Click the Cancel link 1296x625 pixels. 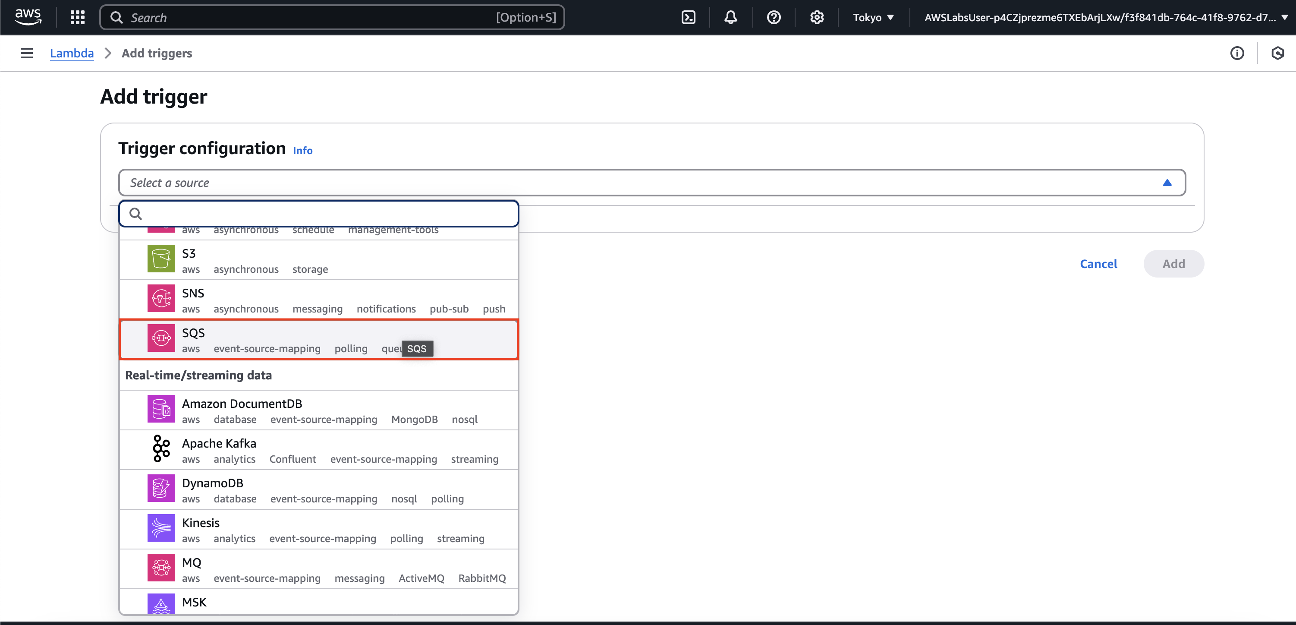point(1098,264)
